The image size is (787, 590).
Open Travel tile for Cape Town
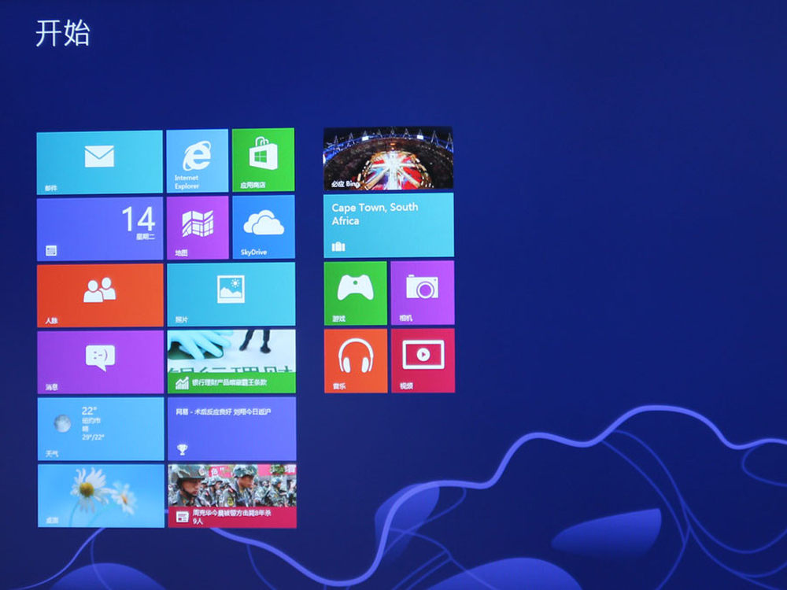coord(388,225)
